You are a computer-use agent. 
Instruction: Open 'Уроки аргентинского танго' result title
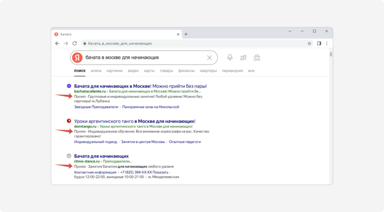135,121
